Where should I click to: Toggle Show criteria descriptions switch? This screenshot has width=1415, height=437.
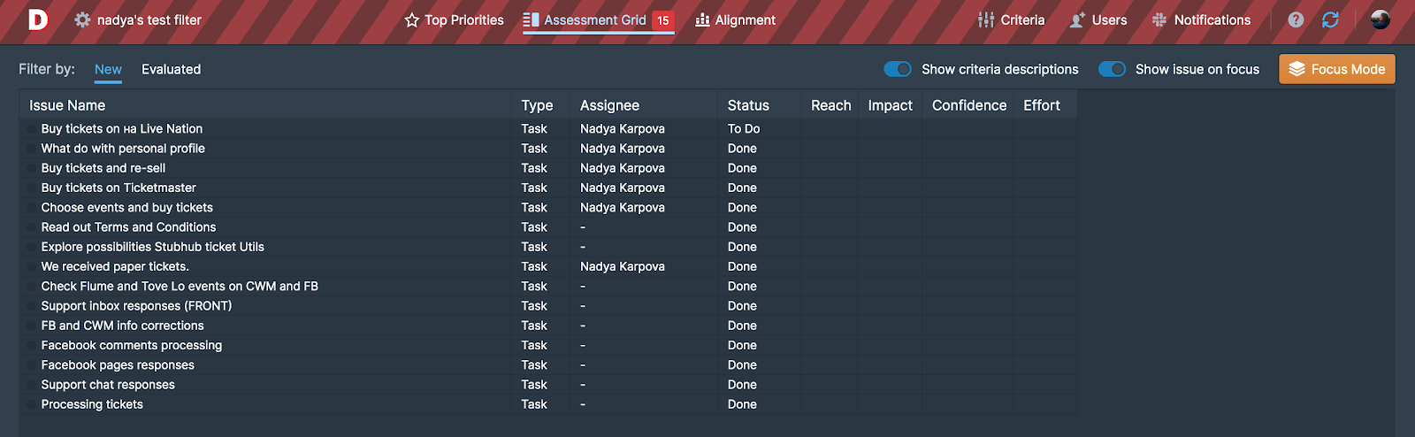click(x=898, y=69)
